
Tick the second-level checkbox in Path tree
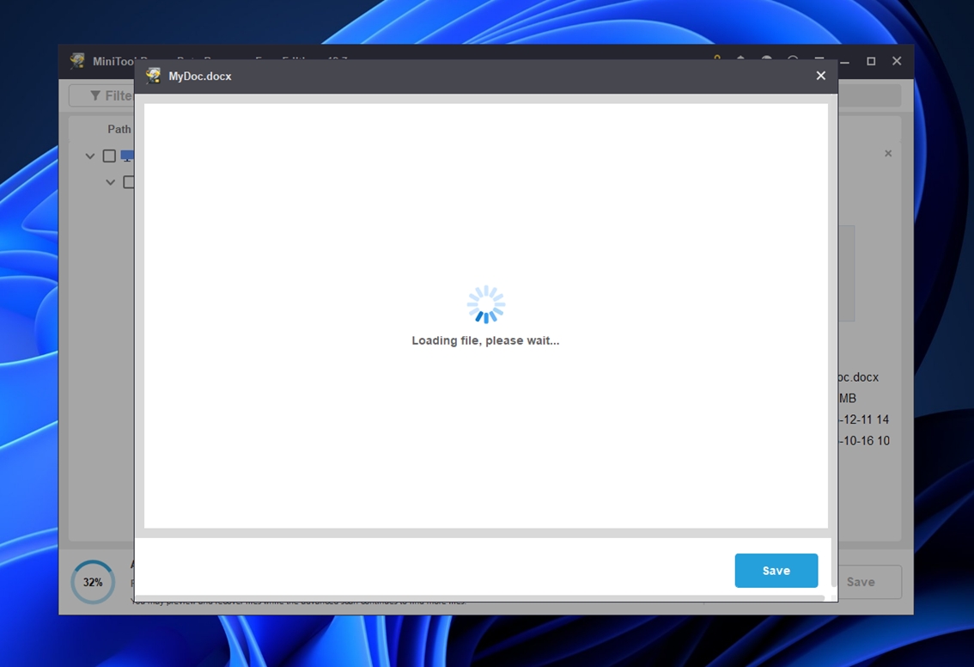129,182
